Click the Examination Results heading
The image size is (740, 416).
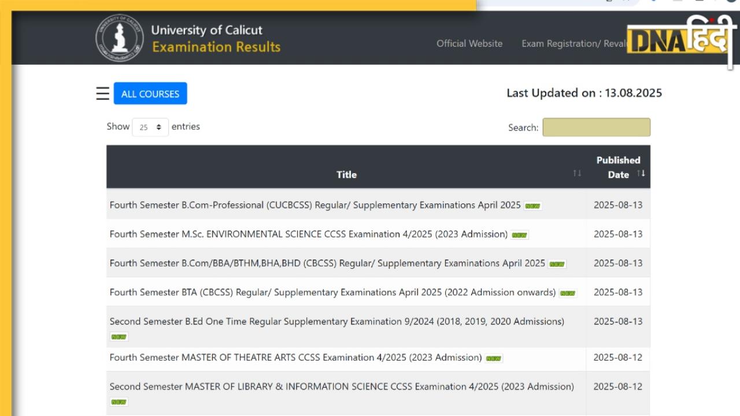coord(216,47)
